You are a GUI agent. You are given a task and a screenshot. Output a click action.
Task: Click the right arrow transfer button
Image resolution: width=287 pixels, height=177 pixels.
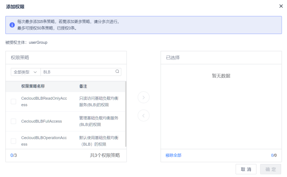(x=143, y=97)
